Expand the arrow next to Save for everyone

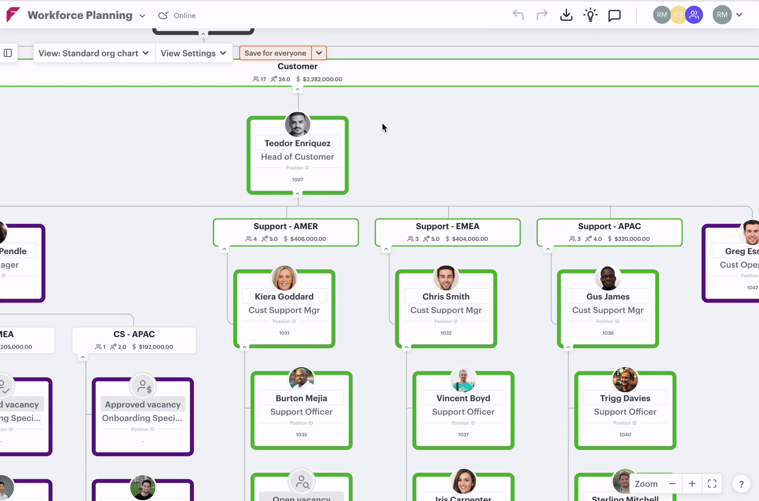(x=319, y=53)
